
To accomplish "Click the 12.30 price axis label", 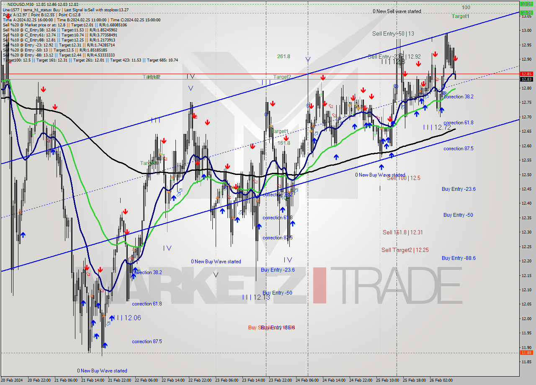I will coord(526,232).
